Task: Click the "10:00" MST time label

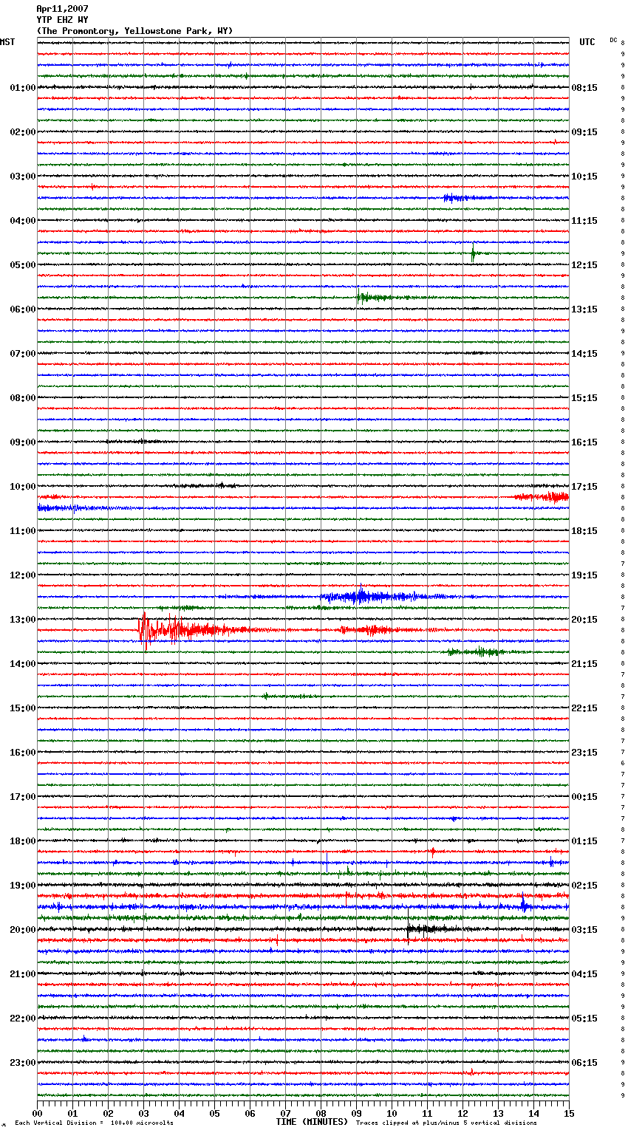Action: point(23,487)
